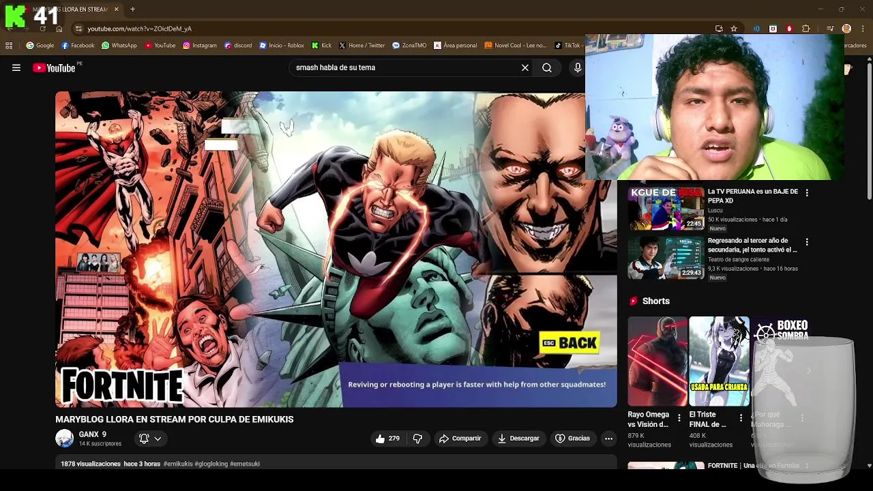Close the MARYBLOG browser tab
The width and height of the screenshot is (873, 491).
point(116,10)
